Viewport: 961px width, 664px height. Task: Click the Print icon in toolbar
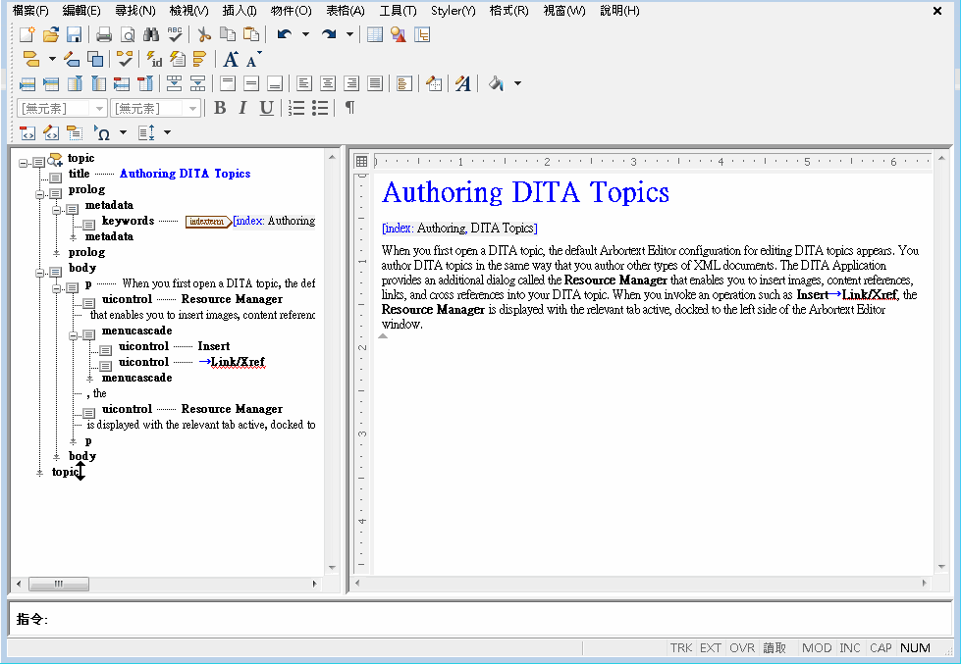point(104,34)
